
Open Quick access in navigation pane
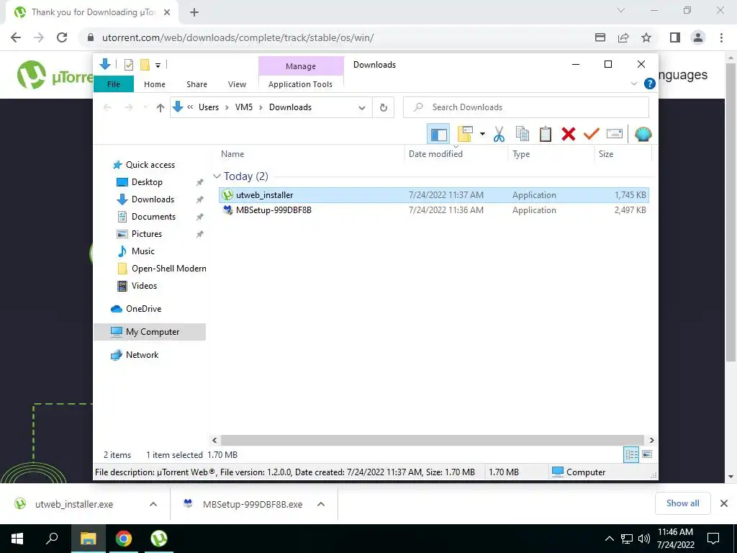coord(150,165)
